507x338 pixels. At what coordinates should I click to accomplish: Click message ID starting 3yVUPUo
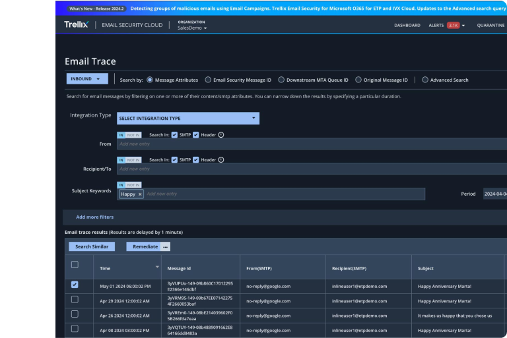[x=200, y=287]
